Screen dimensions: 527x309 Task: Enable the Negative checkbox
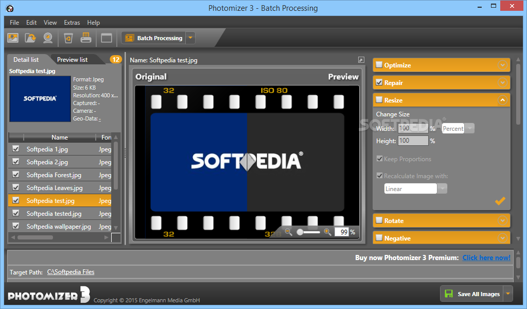point(379,238)
